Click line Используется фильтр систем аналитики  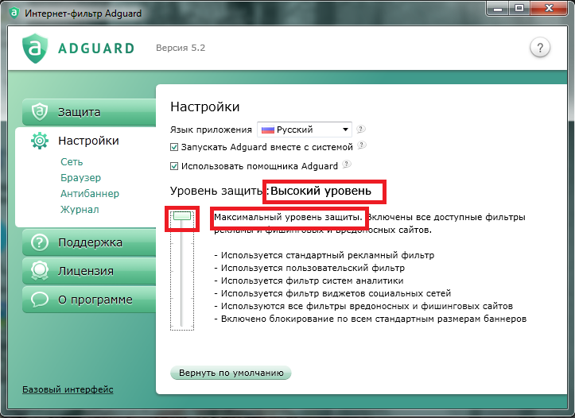(x=309, y=281)
